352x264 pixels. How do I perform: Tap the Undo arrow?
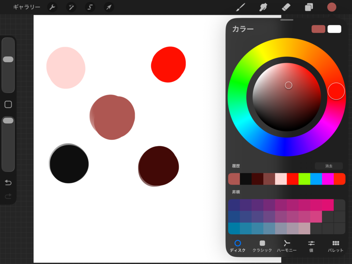(x=8, y=183)
